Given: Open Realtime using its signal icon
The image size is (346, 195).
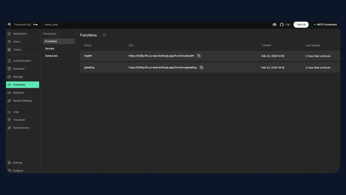Looking at the screenshot, I should coord(9,92).
